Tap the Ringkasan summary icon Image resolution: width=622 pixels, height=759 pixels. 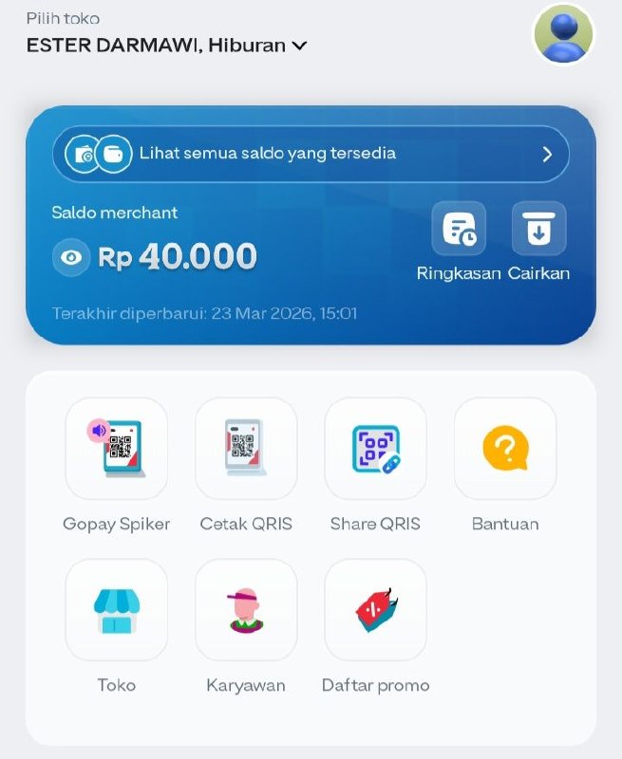point(459,229)
